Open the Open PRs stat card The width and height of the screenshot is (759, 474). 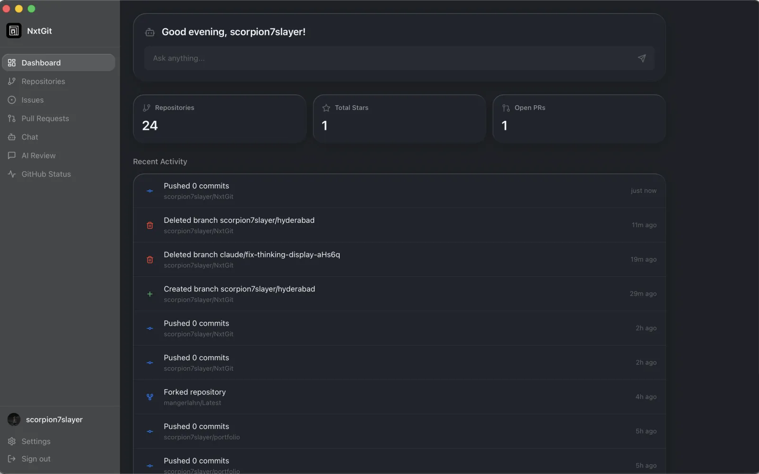click(579, 118)
